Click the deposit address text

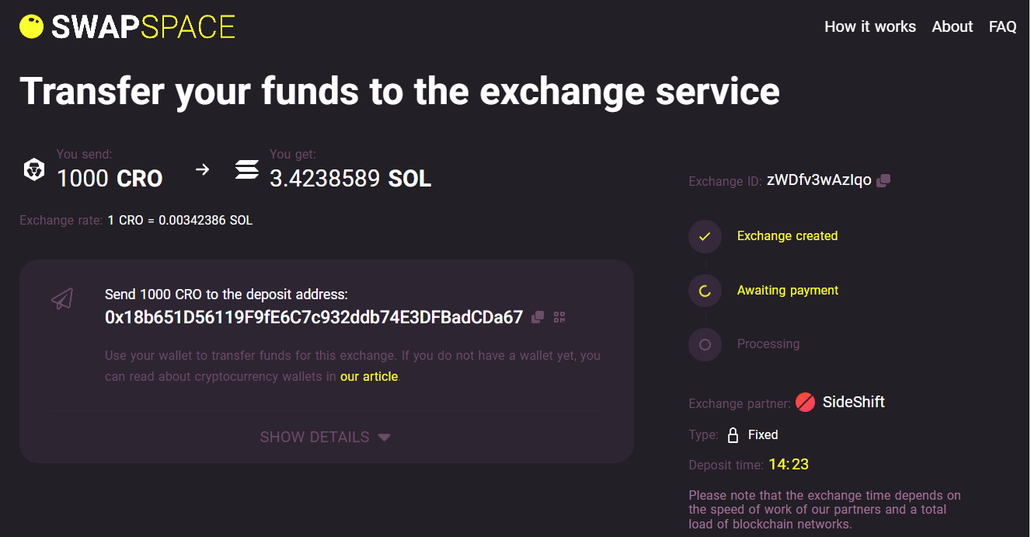click(314, 317)
